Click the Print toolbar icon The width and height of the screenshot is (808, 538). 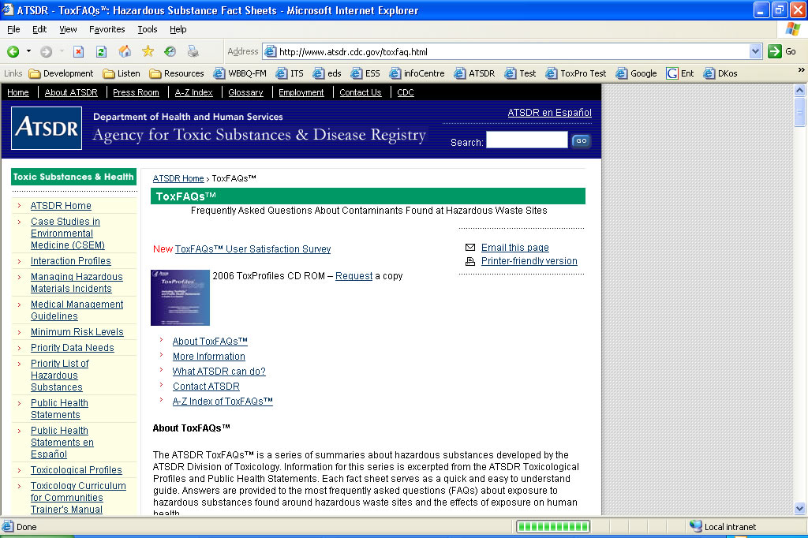point(193,51)
